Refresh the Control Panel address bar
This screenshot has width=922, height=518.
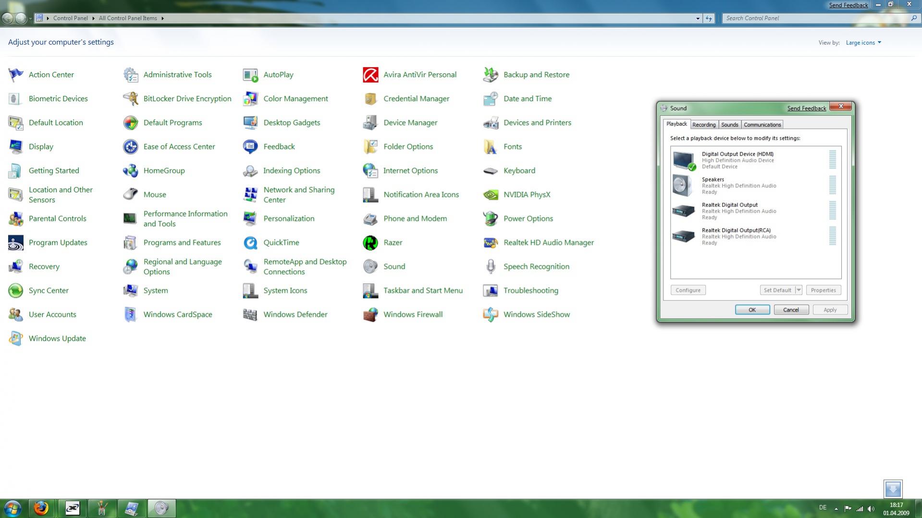709,18
